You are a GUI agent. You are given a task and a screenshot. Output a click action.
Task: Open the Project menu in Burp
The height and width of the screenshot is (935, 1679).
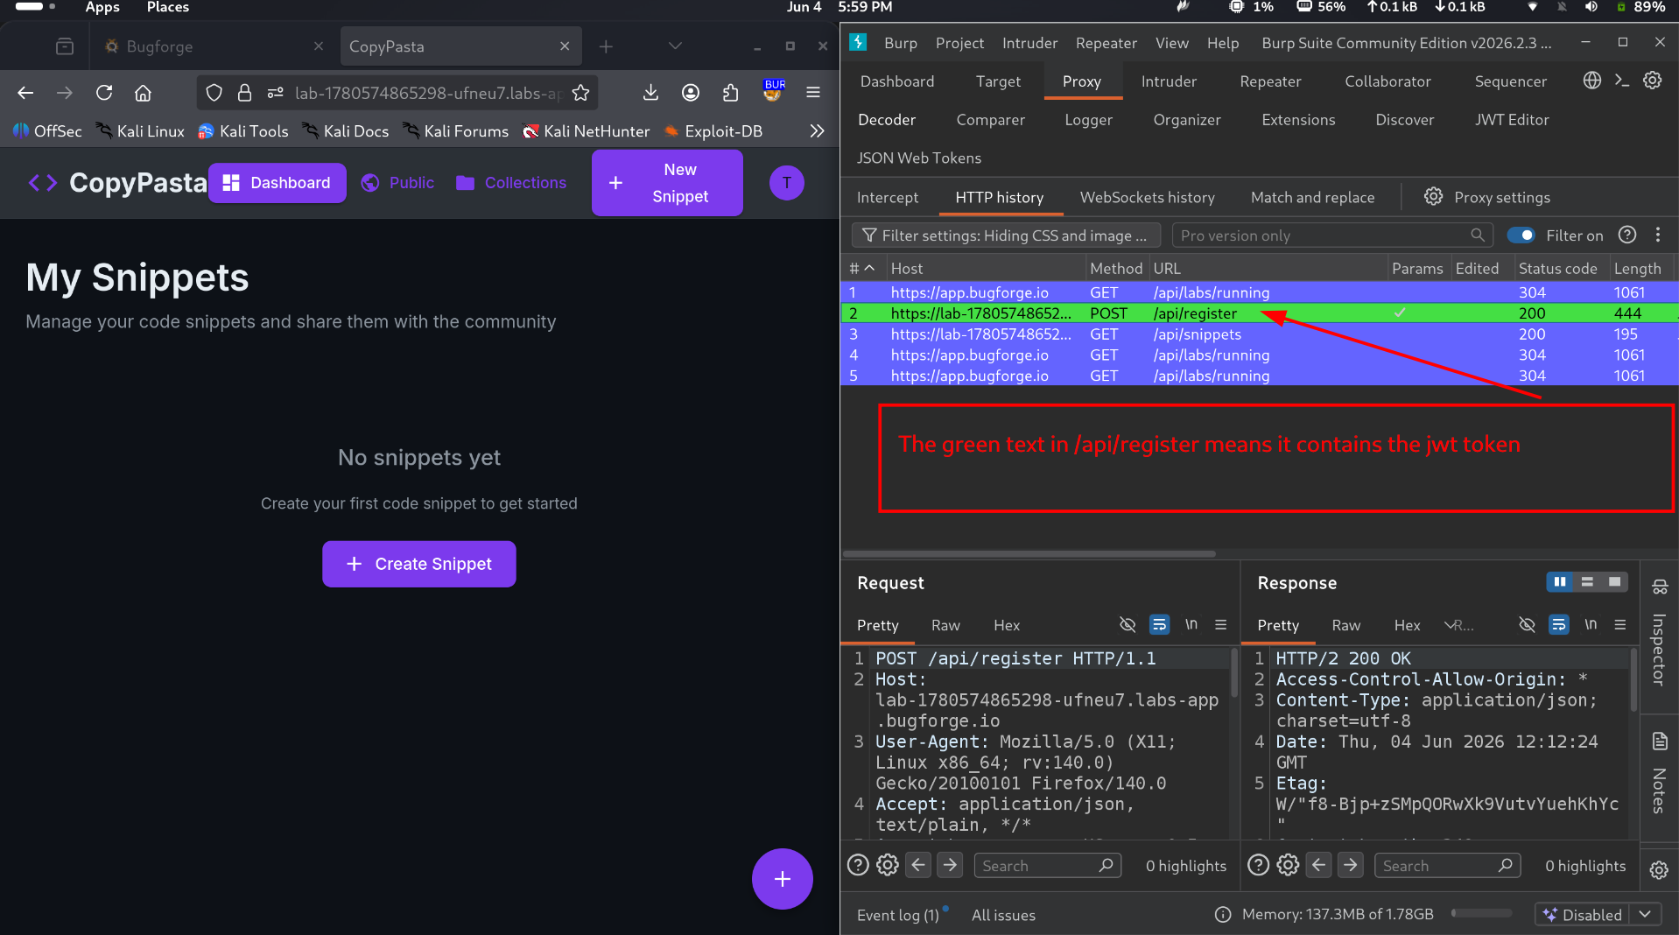(x=959, y=43)
